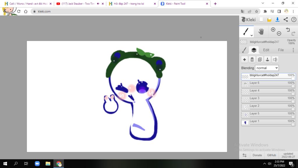The image size is (298, 168).
Task: Open the browser extensions puzzle icon
Action: pos(265,11)
